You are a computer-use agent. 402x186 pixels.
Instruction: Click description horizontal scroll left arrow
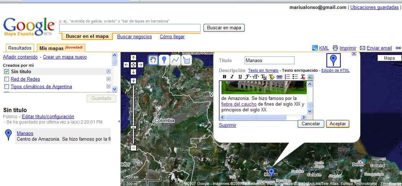click(x=222, y=117)
